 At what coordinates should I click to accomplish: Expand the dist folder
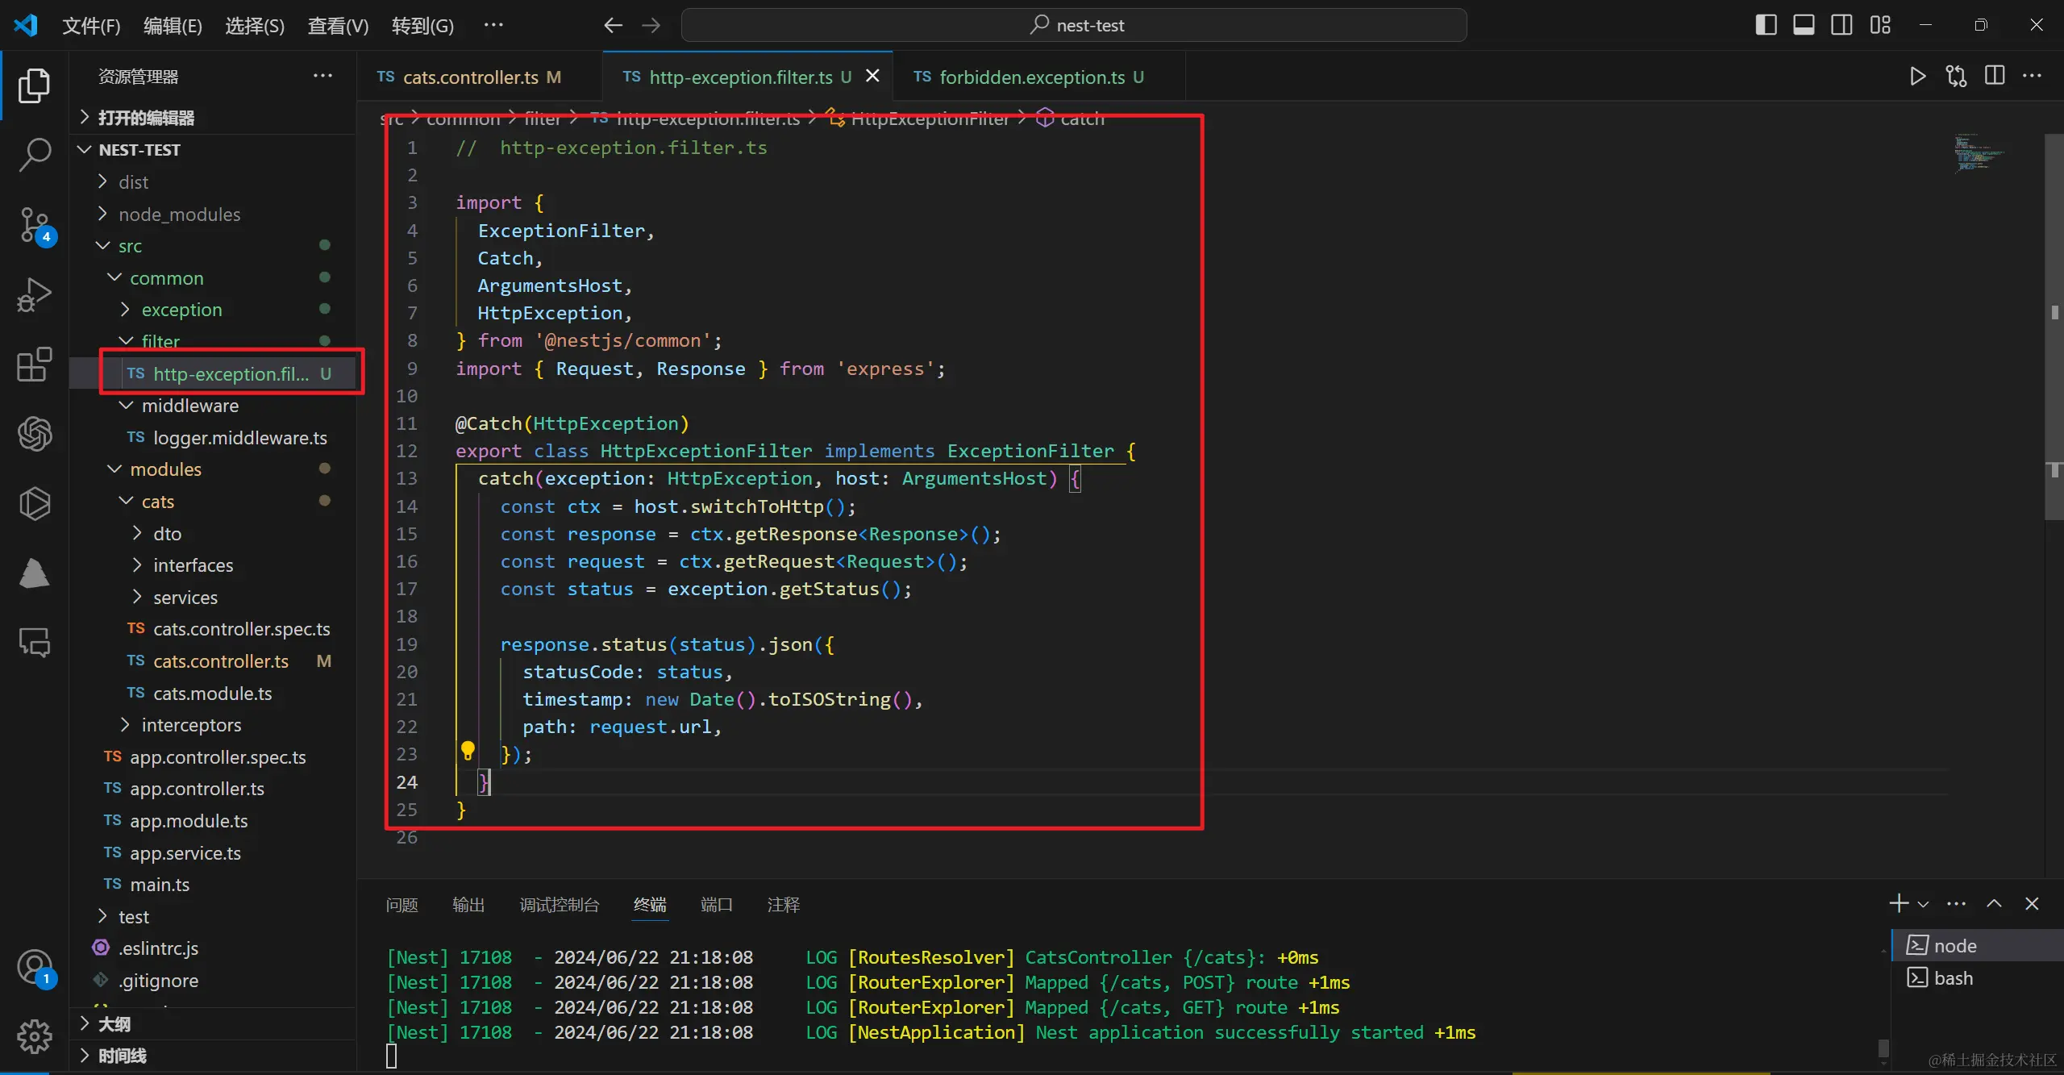213,182
